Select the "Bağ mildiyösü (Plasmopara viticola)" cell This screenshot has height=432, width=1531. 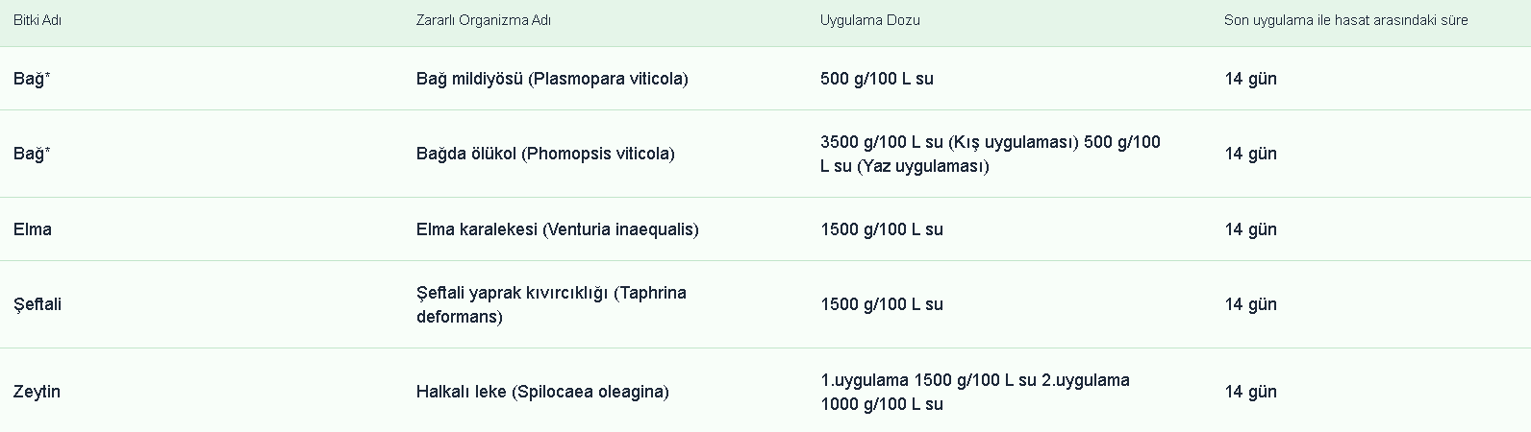[x=552, y=79]
